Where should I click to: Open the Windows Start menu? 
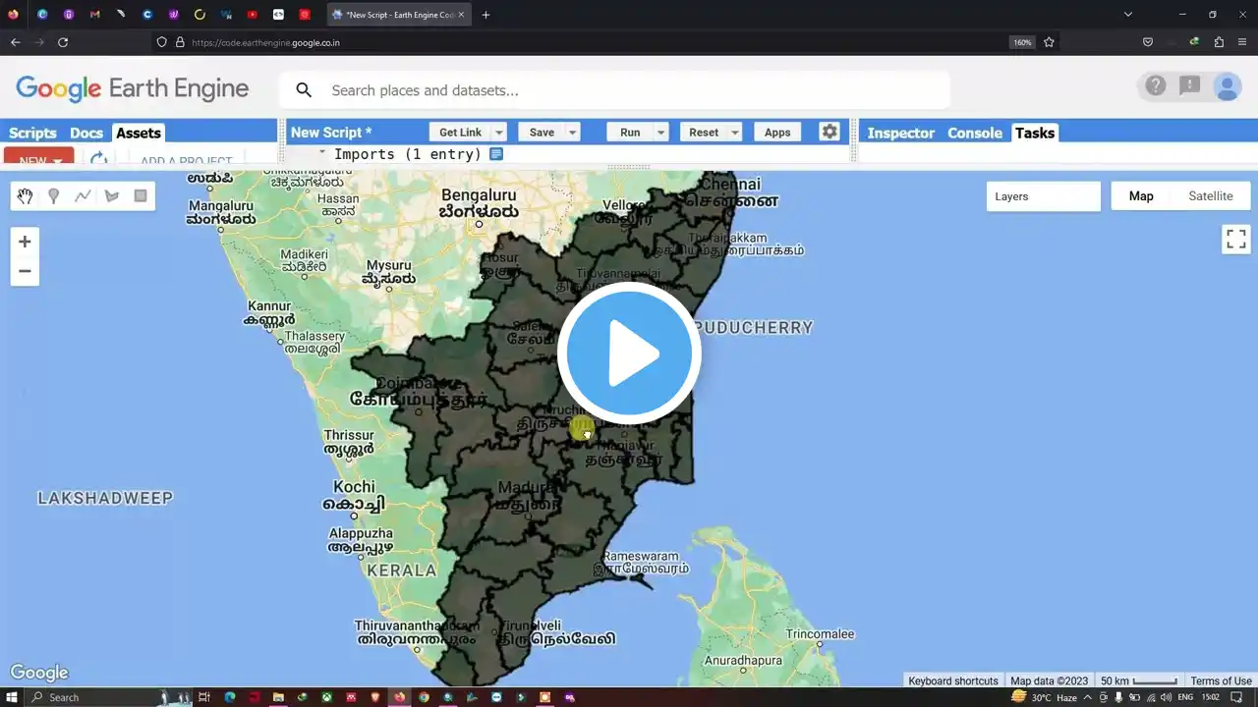click(13, 697)
